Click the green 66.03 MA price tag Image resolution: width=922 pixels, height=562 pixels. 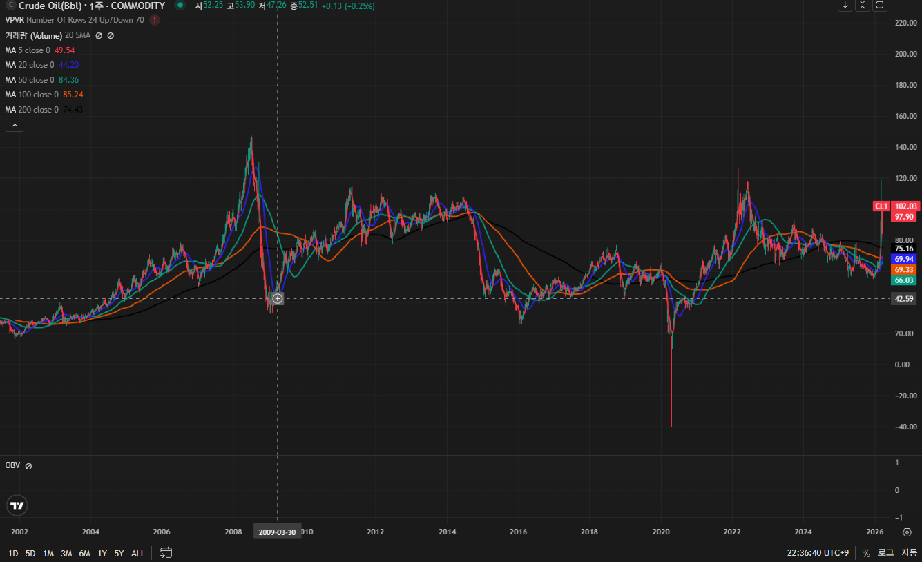(904, 280)
